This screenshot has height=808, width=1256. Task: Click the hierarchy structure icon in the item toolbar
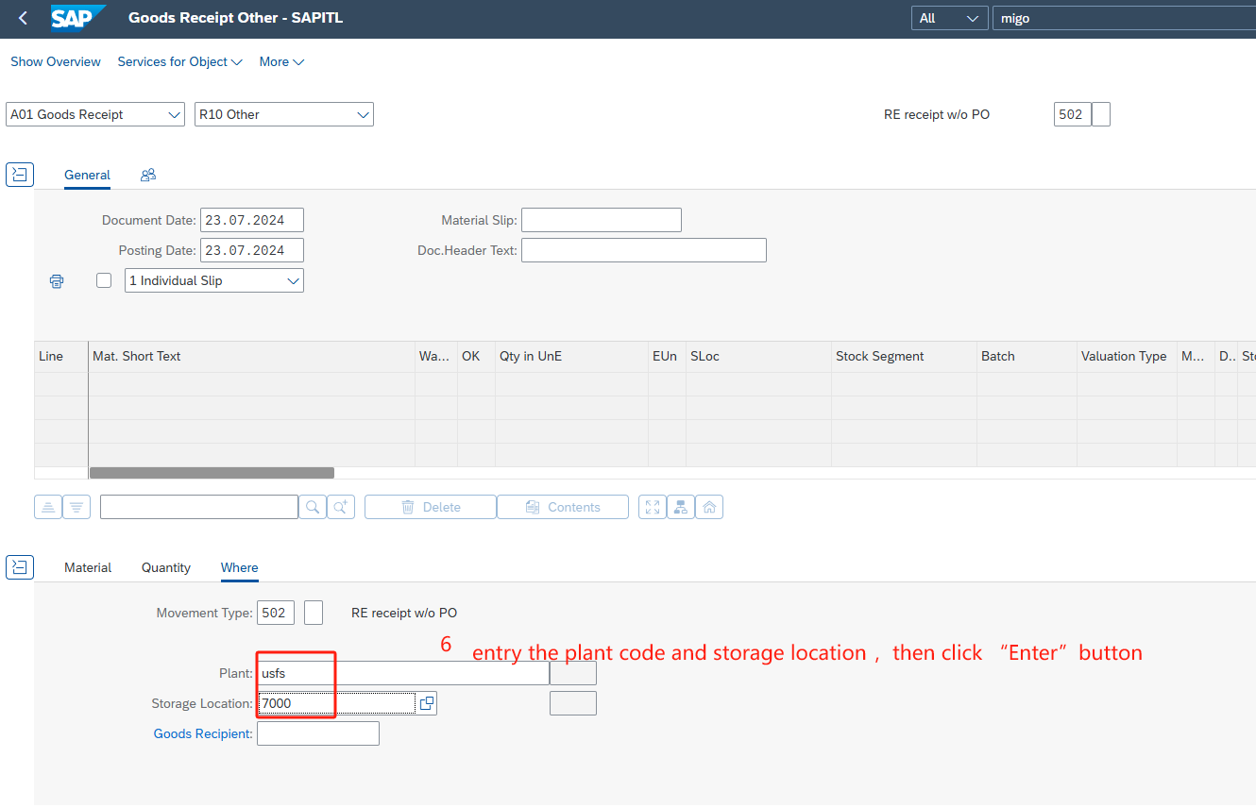coord(681,507)
